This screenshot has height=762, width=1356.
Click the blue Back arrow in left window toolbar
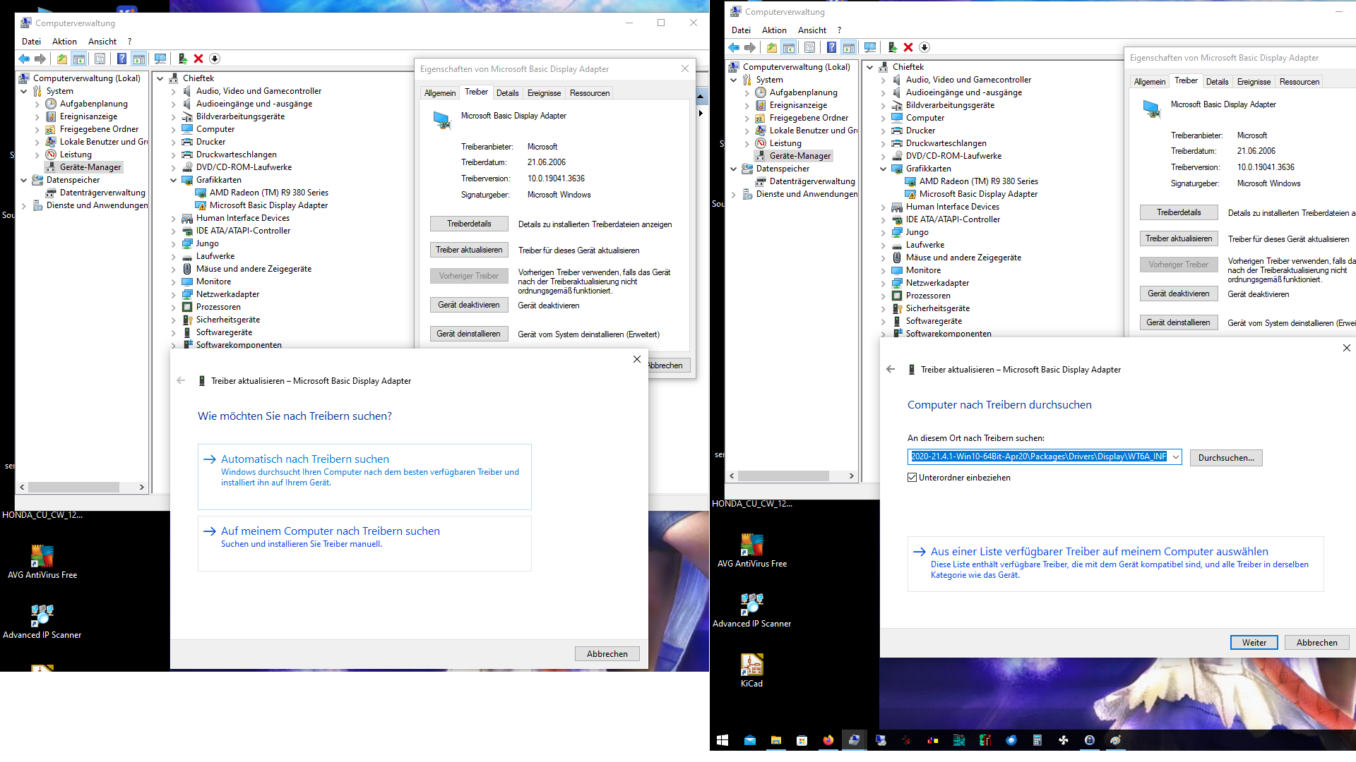(x=24, y=59)
